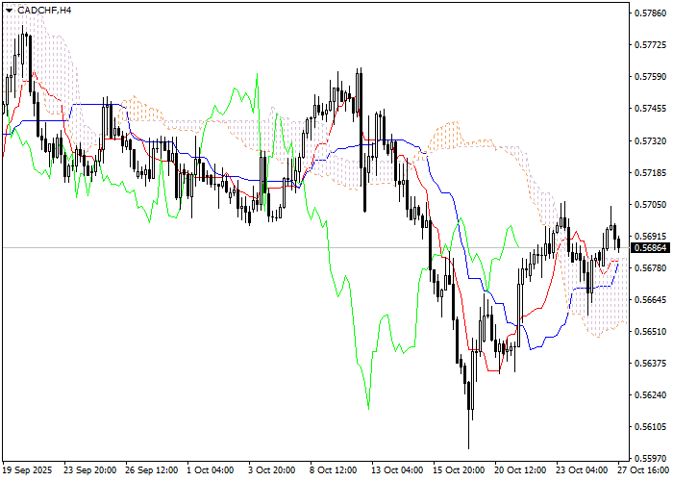Click the green line's lowest trough point

point(368,408)
